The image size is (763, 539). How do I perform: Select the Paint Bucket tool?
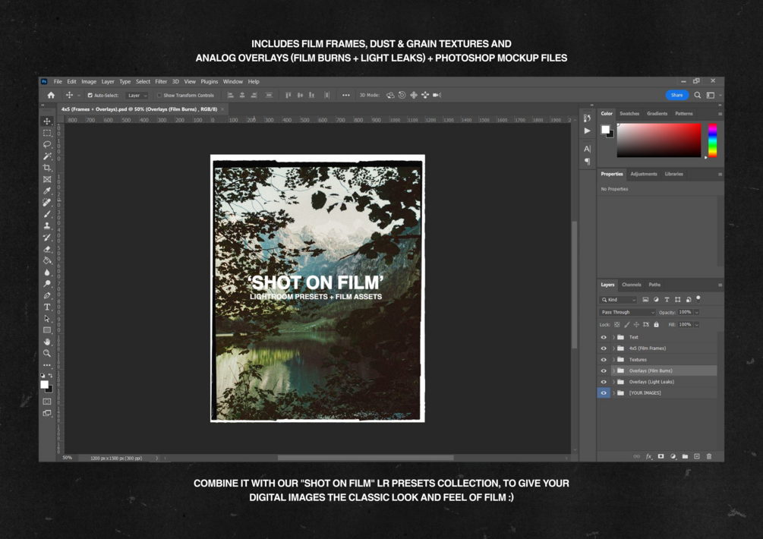click(47, 260)
